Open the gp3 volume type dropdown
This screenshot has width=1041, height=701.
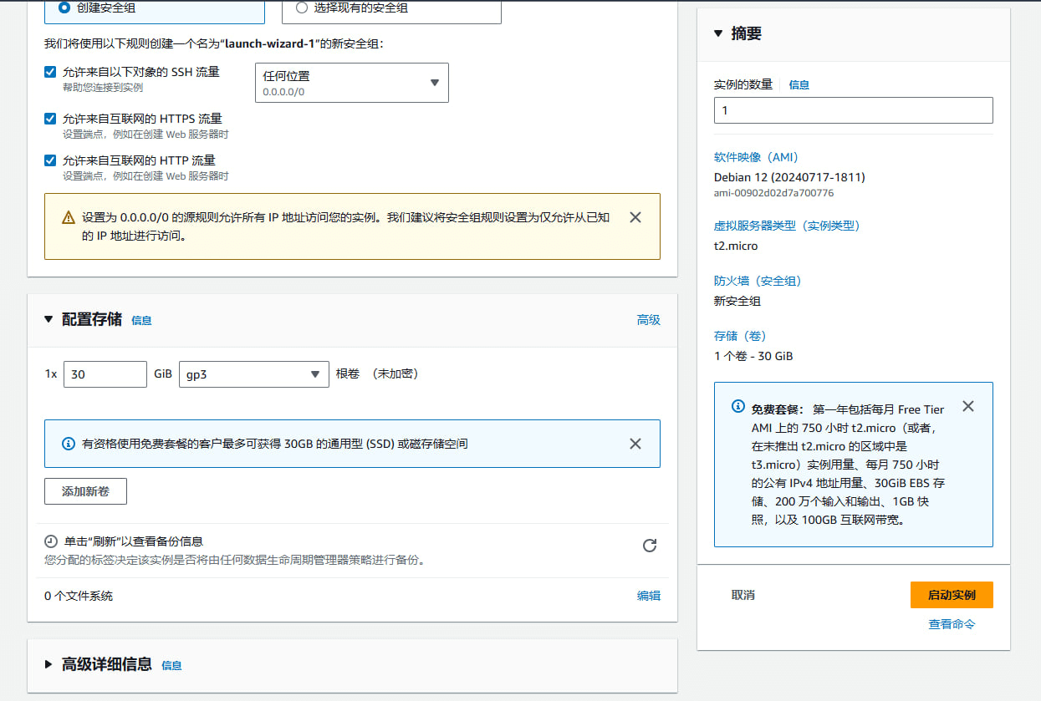coord(315,373)
